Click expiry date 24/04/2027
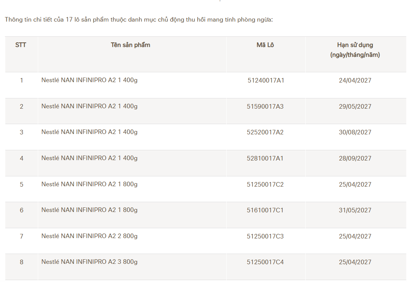The height and width of the screenshot is (282, 407). 355,81
